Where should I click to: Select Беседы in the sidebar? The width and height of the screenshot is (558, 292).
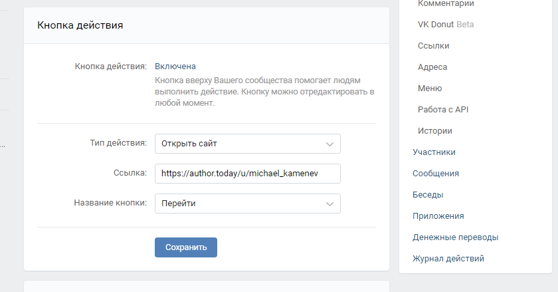click(x=428, y=195)
